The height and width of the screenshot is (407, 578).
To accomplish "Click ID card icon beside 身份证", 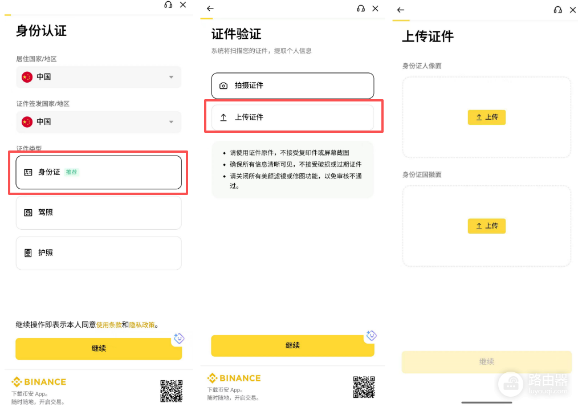I will click(28, 172).
